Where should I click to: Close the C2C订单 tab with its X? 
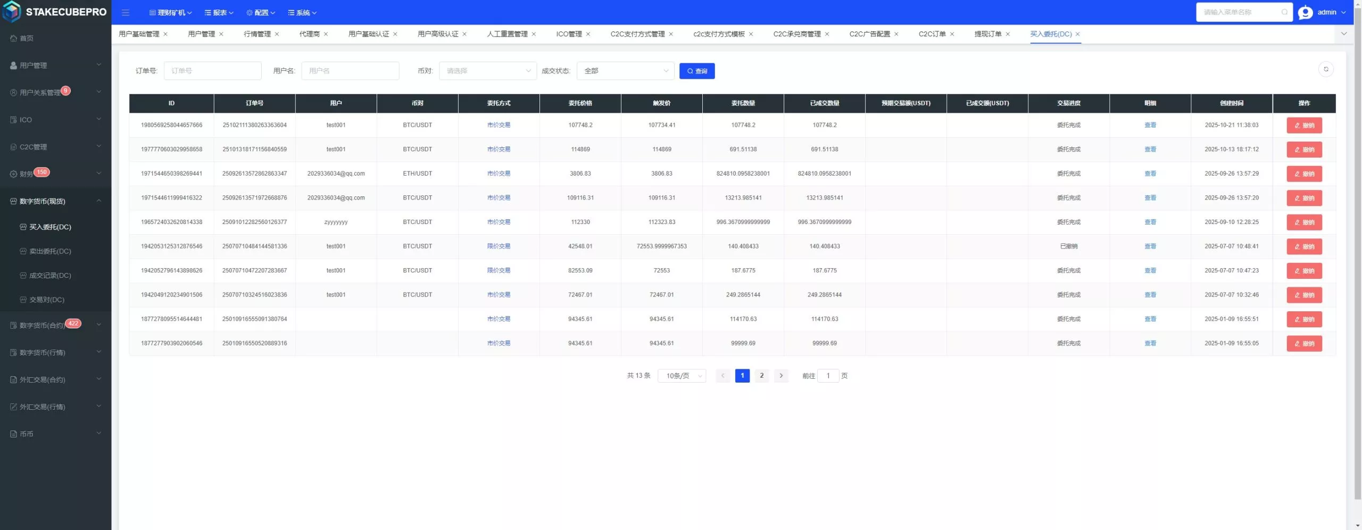[x=952, y=34]
